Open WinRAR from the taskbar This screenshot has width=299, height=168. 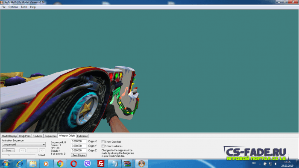tap(127, 164)
